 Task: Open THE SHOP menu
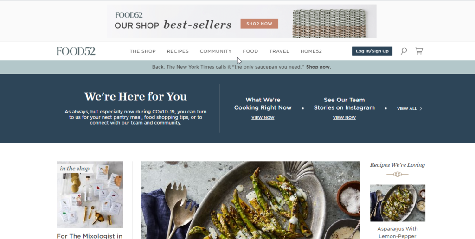pos(143,51)
